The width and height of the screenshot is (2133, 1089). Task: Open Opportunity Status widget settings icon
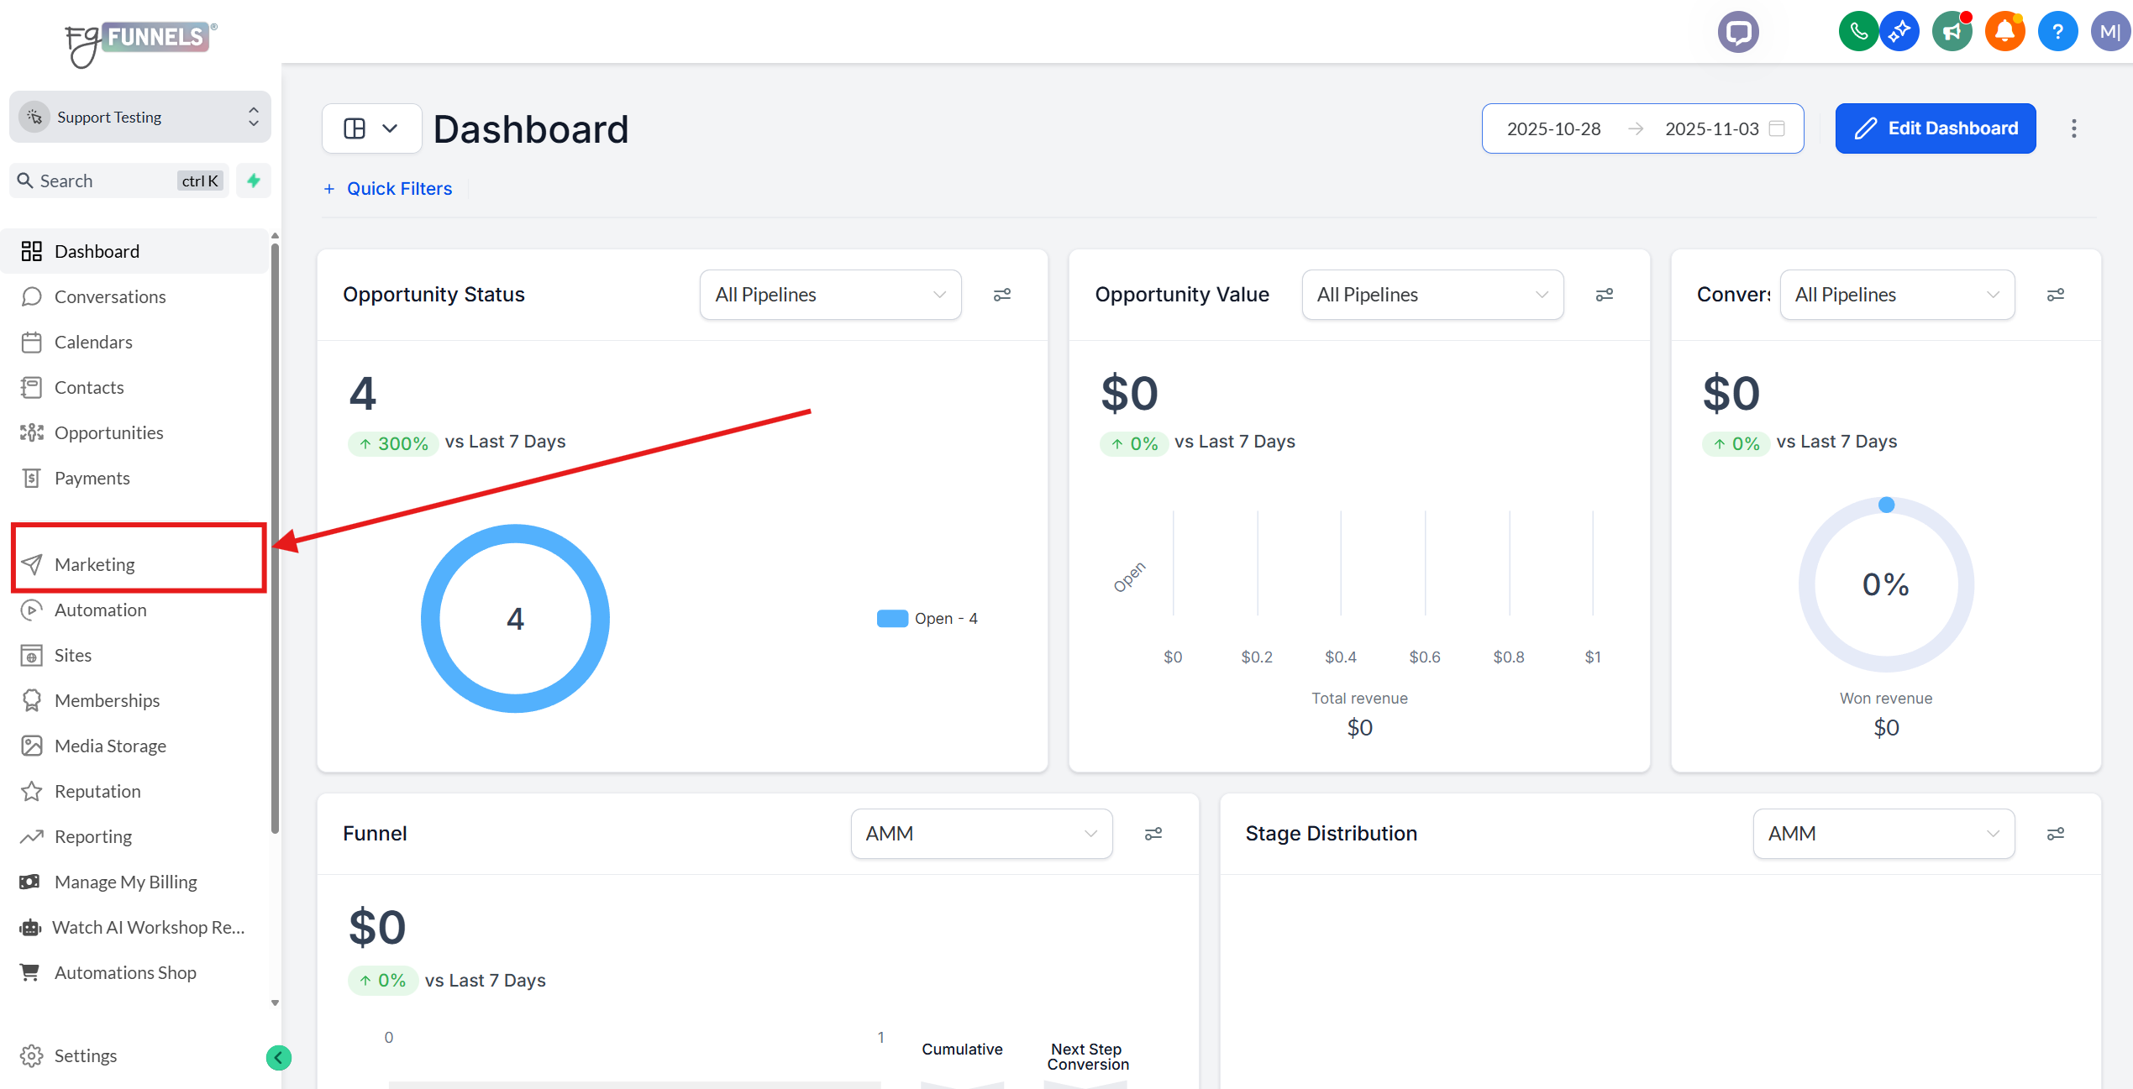1002,295
